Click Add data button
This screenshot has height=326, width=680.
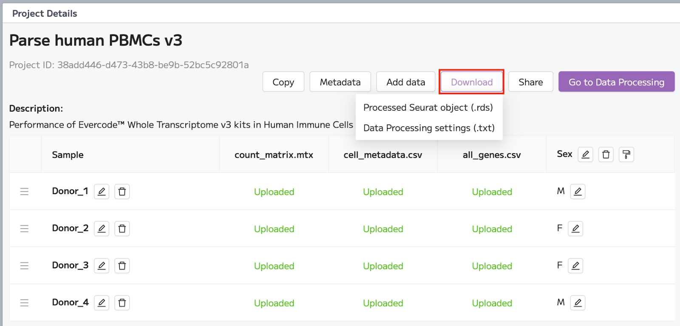pos(406,82)
